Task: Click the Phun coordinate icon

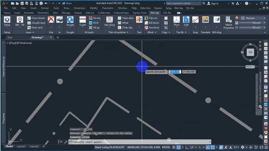Action: pyautogui.click(x=177, y=20)
